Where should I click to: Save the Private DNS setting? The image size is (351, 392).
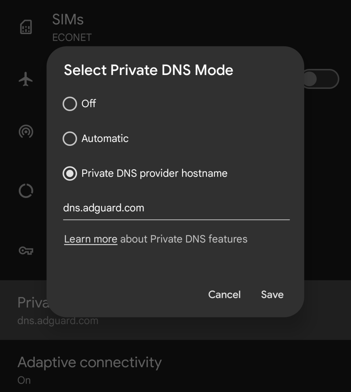(272, 294)
